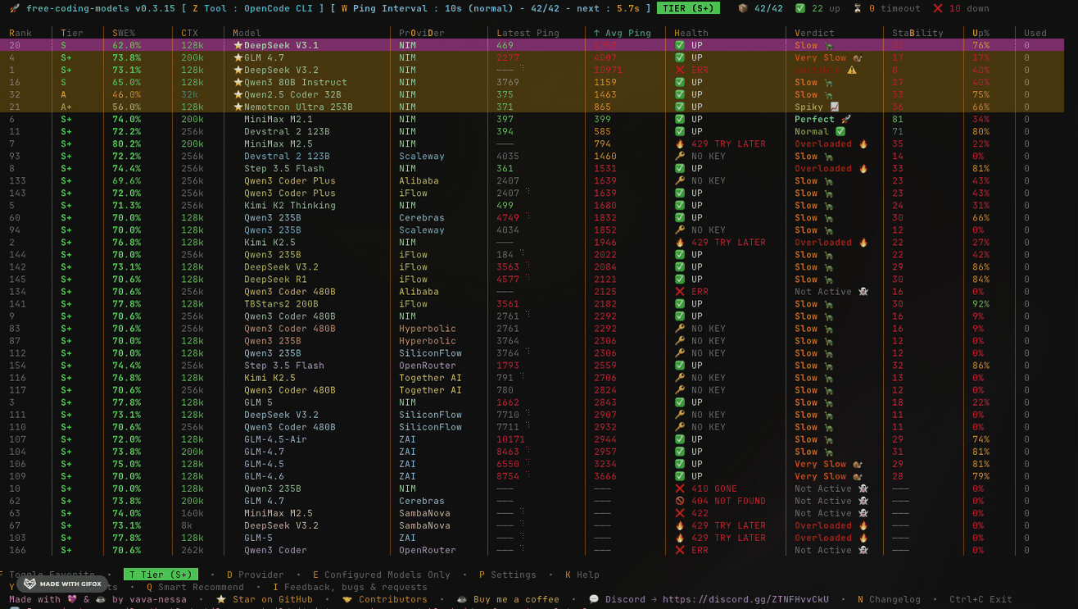Open the 'D Provider' filter option
Viewport: 1078px width, 609px height.
(x=256, y=575)
